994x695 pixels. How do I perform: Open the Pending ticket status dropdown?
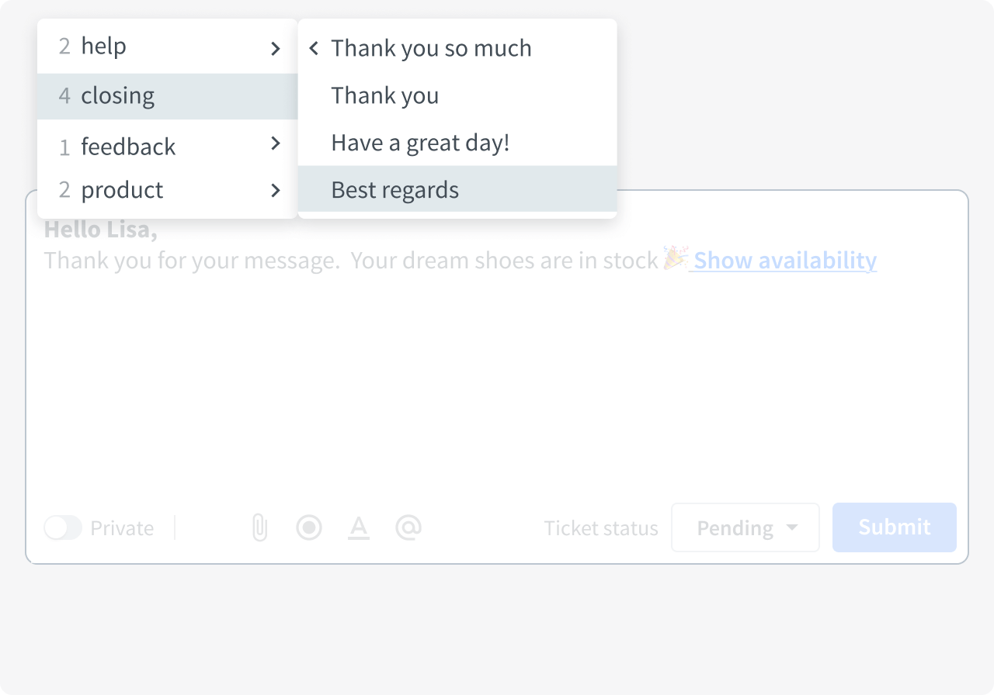click(744, 527)
